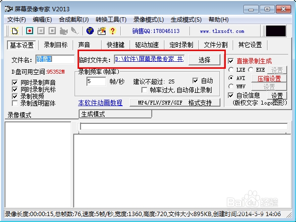The height and width of the screenshot is (222, 296).
Task: Switch to the 其它设置 tab
Action: [x=250, y=45]
